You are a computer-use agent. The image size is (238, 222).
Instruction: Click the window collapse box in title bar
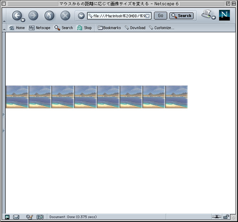point(234,4)
